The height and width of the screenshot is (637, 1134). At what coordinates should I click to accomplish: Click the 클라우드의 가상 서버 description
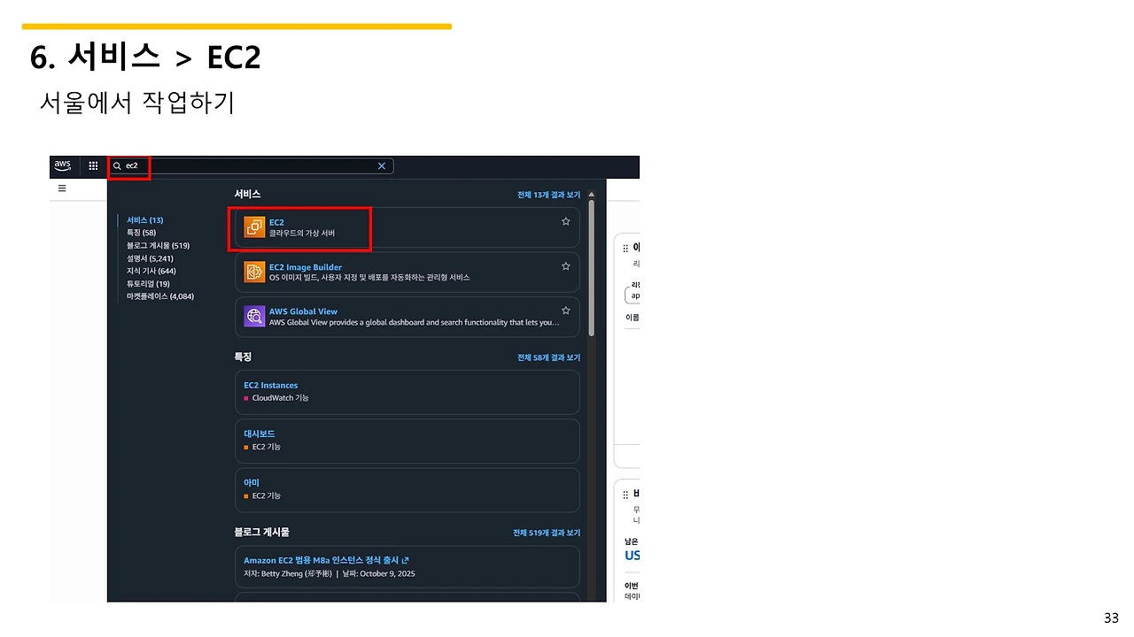pos(302,234)
